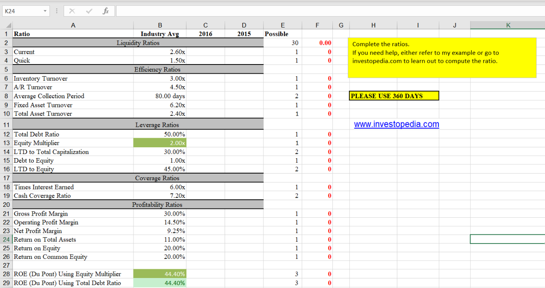Click the Cancel (X) icon beside the formula bar
This screenshot has width=545, height=288.
click(x=73, y=11)
